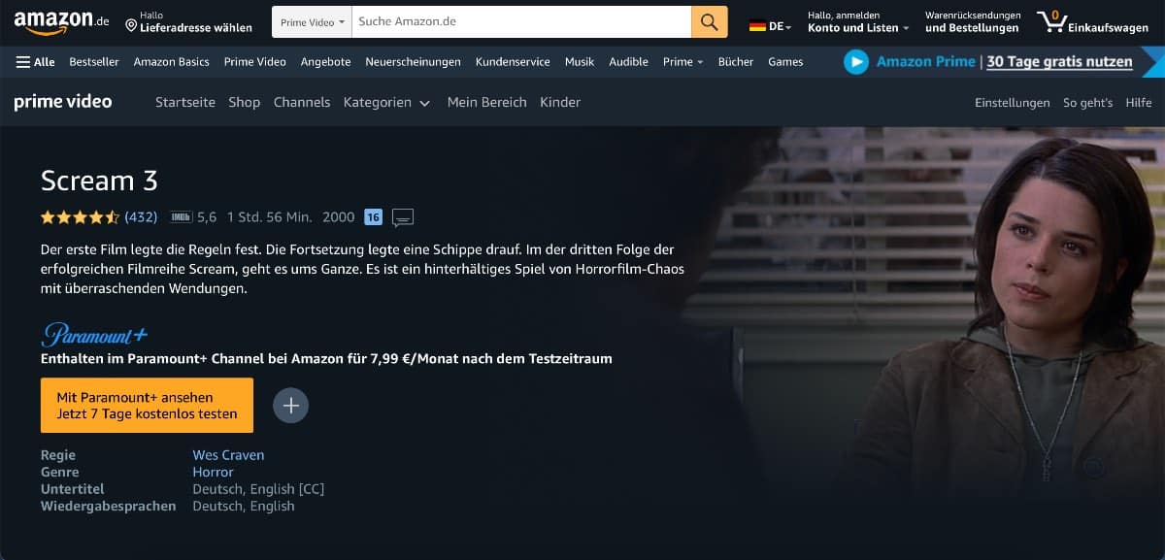
Task: Click the subtitles speech bubble icon
Action: coord(403,217)
